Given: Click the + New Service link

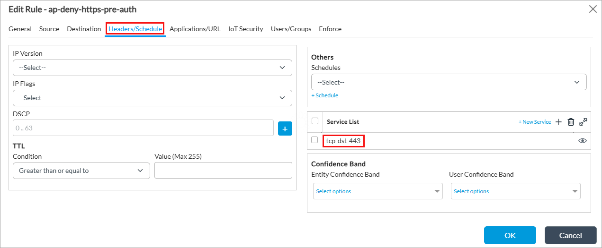Looking at the screenshot, I should [x=534, y=122].
